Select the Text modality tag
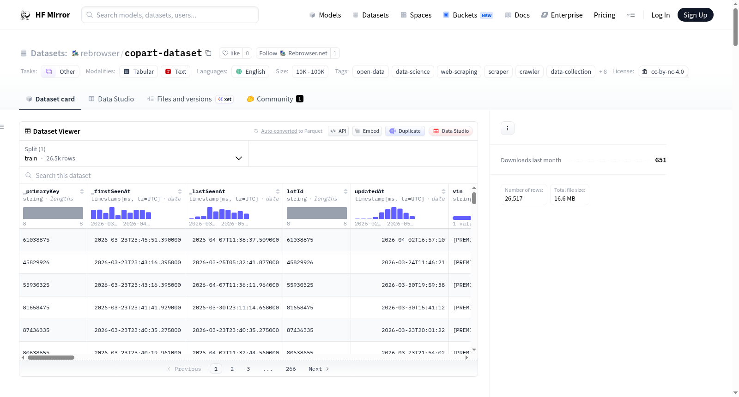This screenshot has width=739, height=397. tap(176, 71)
